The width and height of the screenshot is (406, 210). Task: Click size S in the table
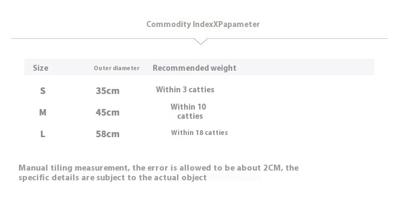tap(43, 91)
